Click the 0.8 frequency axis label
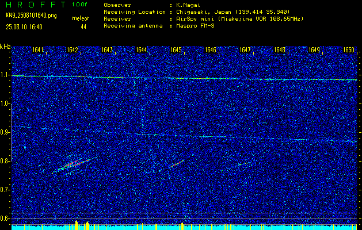This screenshot has width=362, height=230. [5, 161]
